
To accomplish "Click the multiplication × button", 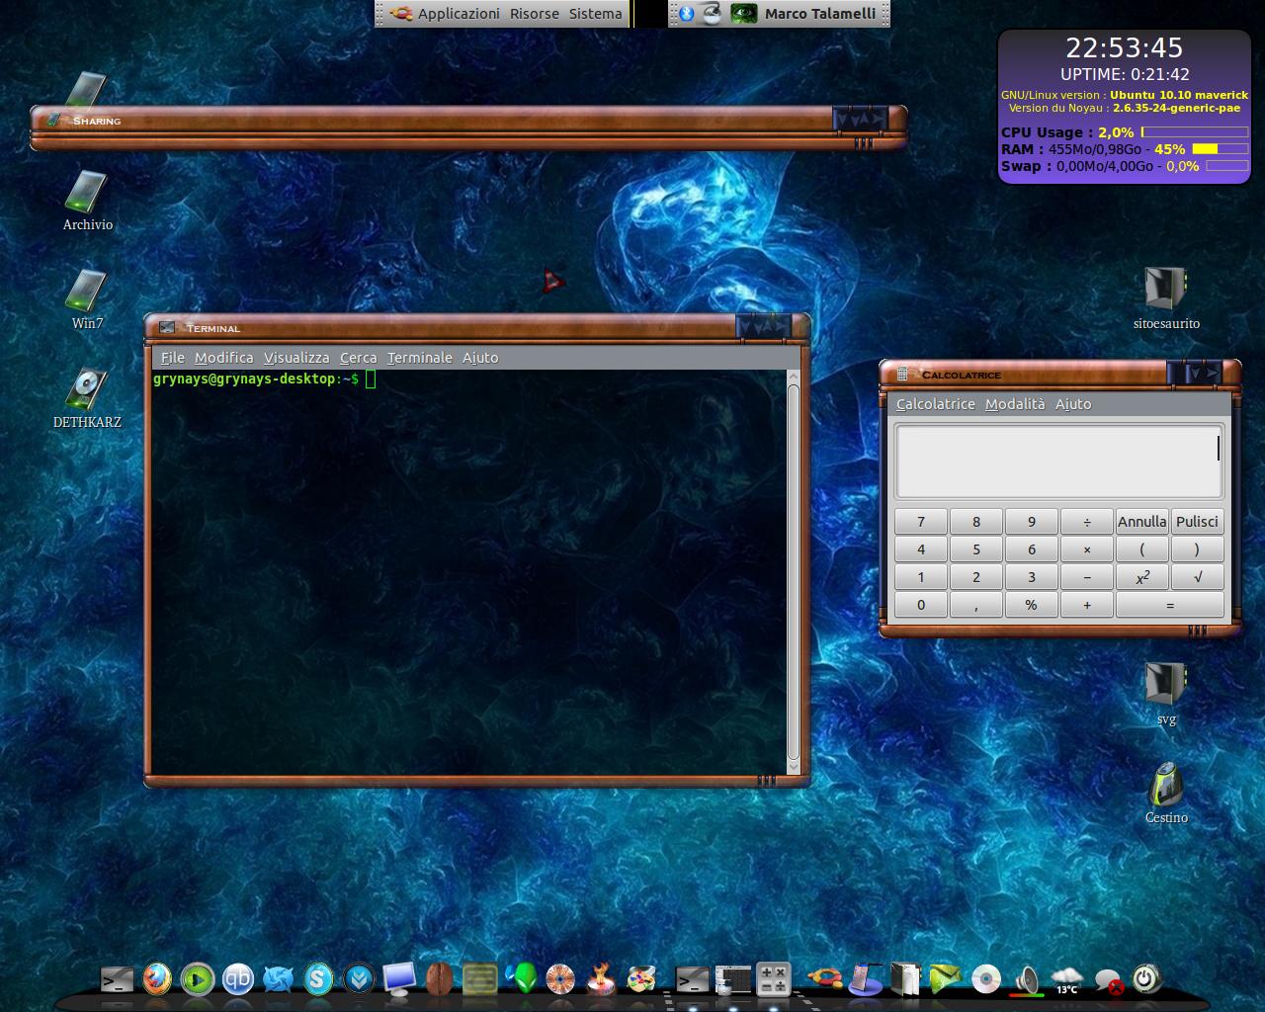I will 1087,549.
